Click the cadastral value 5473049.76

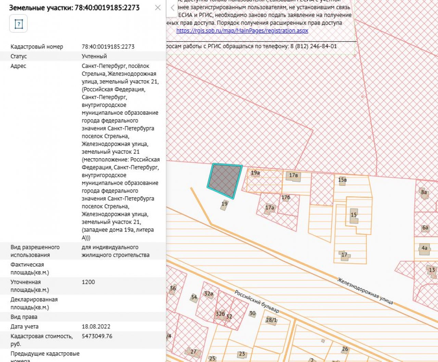[97, 336]
